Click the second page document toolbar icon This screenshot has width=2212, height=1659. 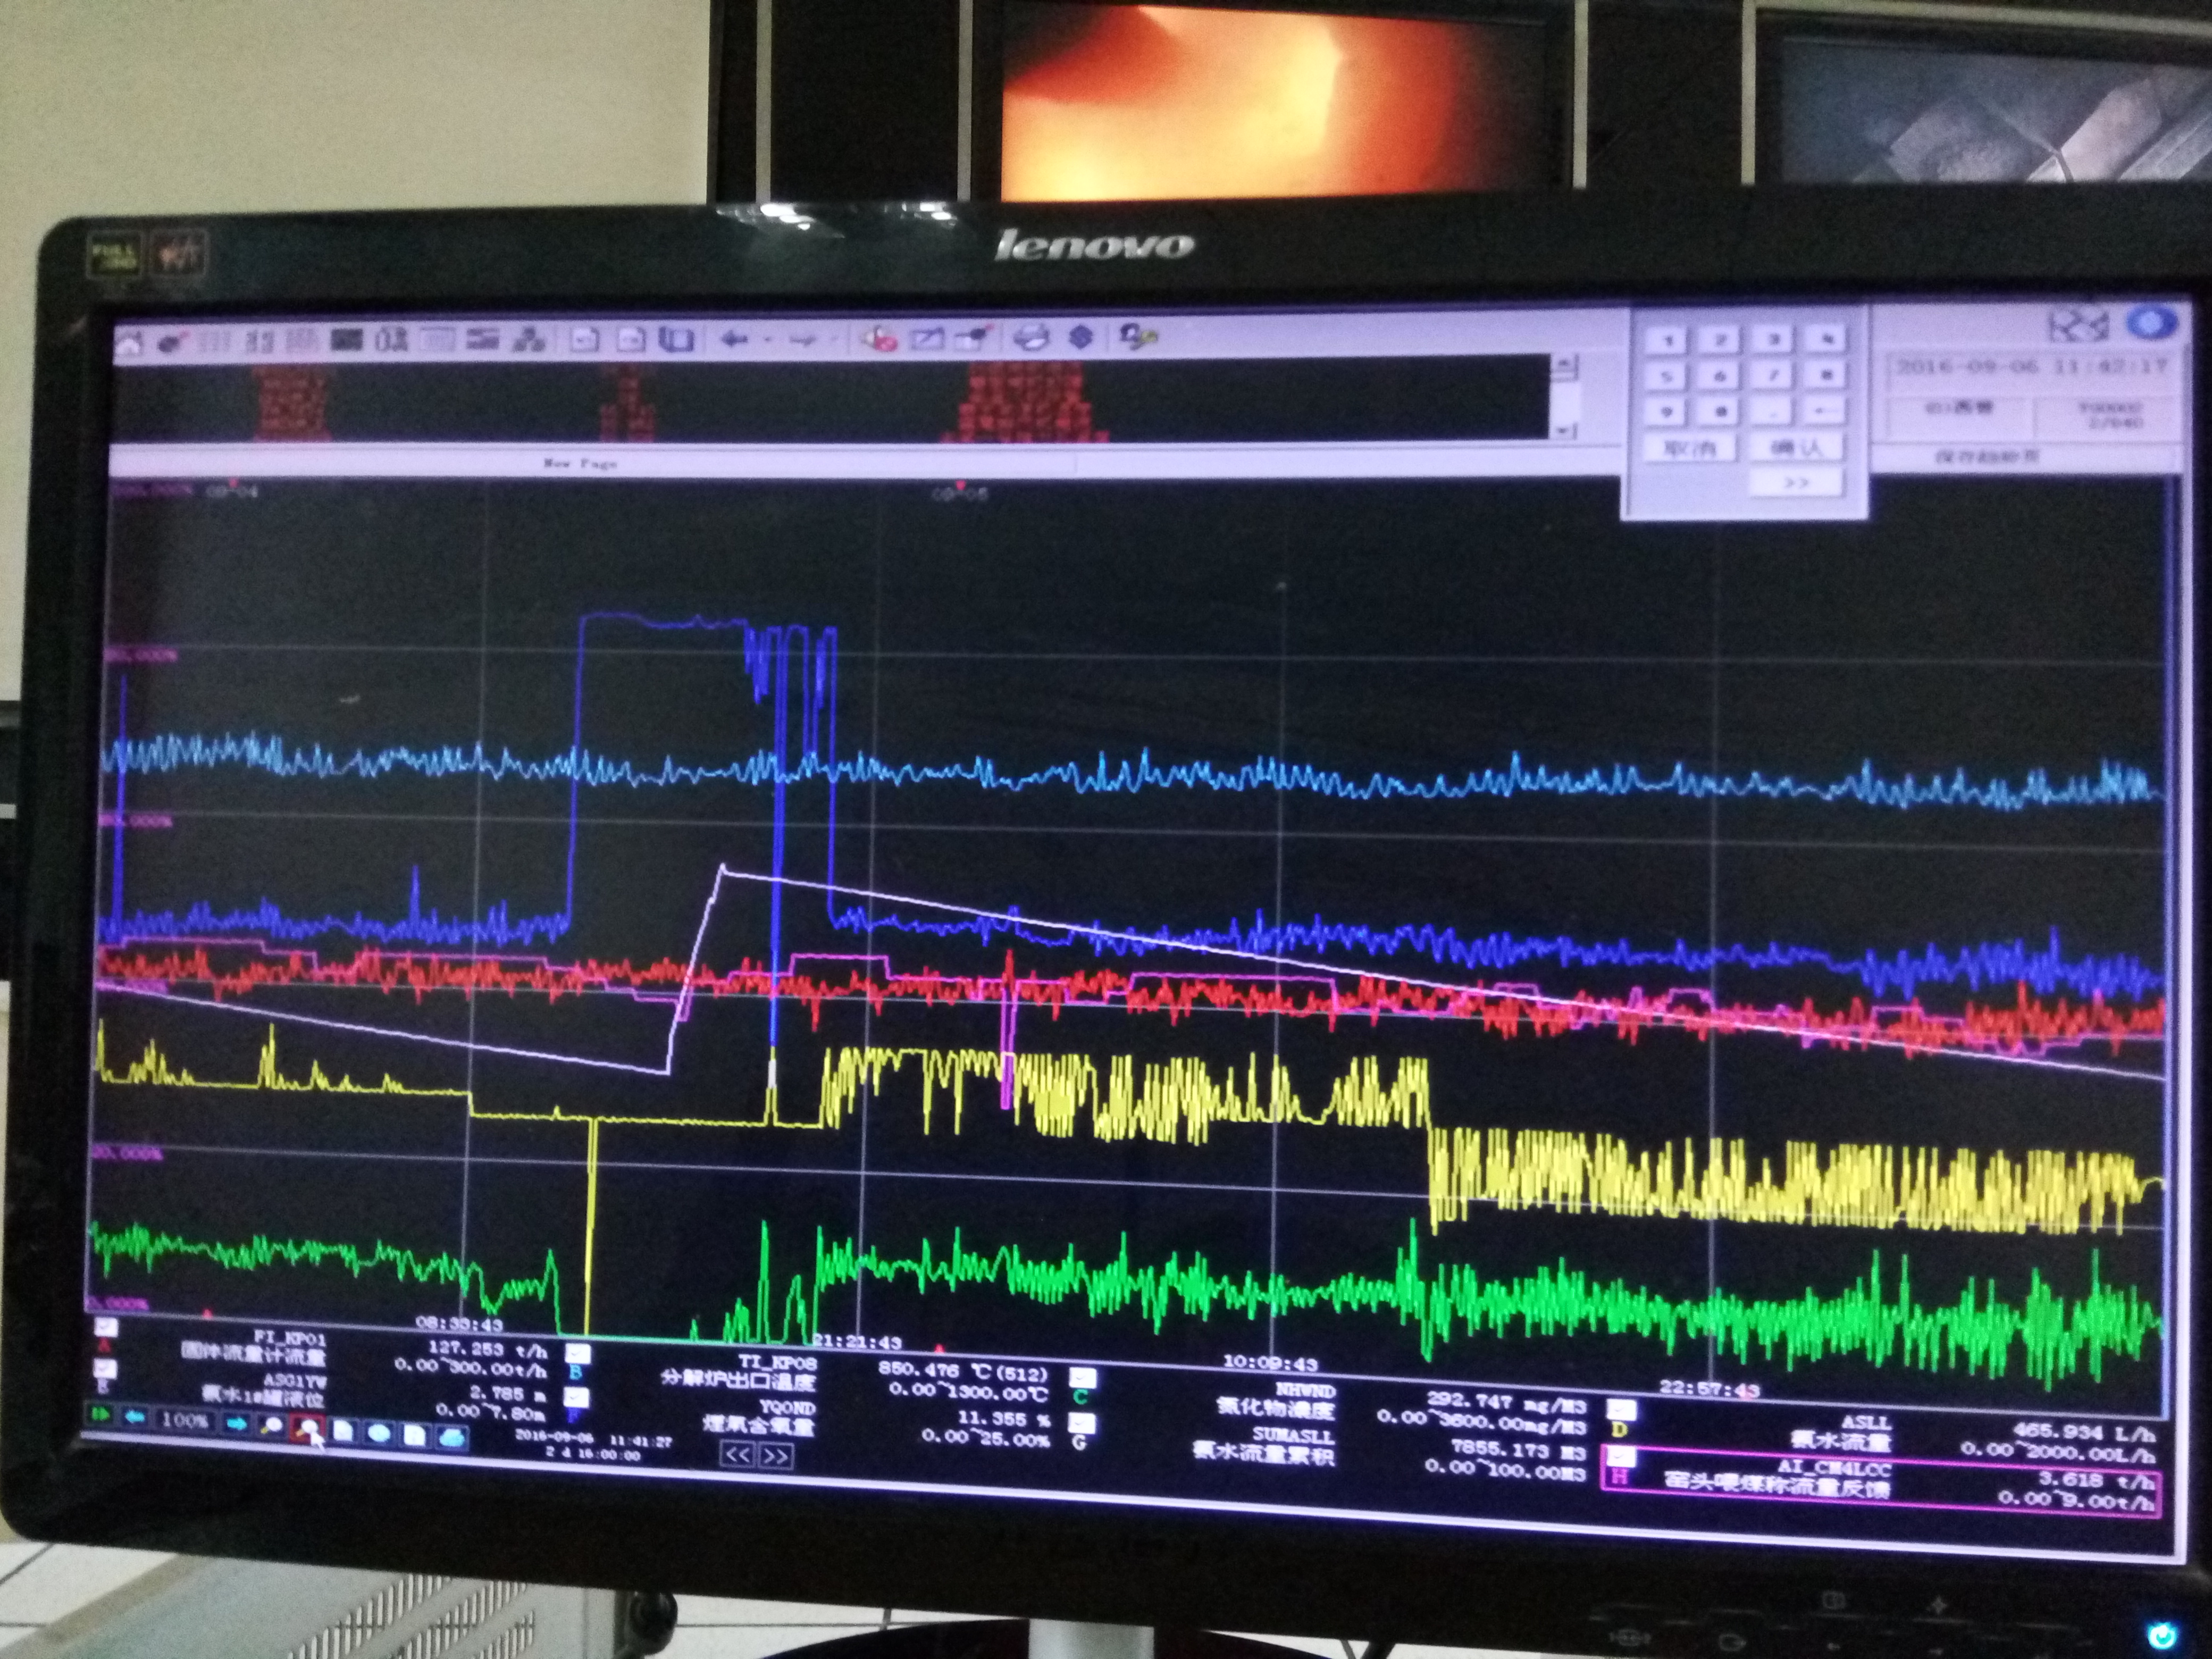click(x=630, y=340)
